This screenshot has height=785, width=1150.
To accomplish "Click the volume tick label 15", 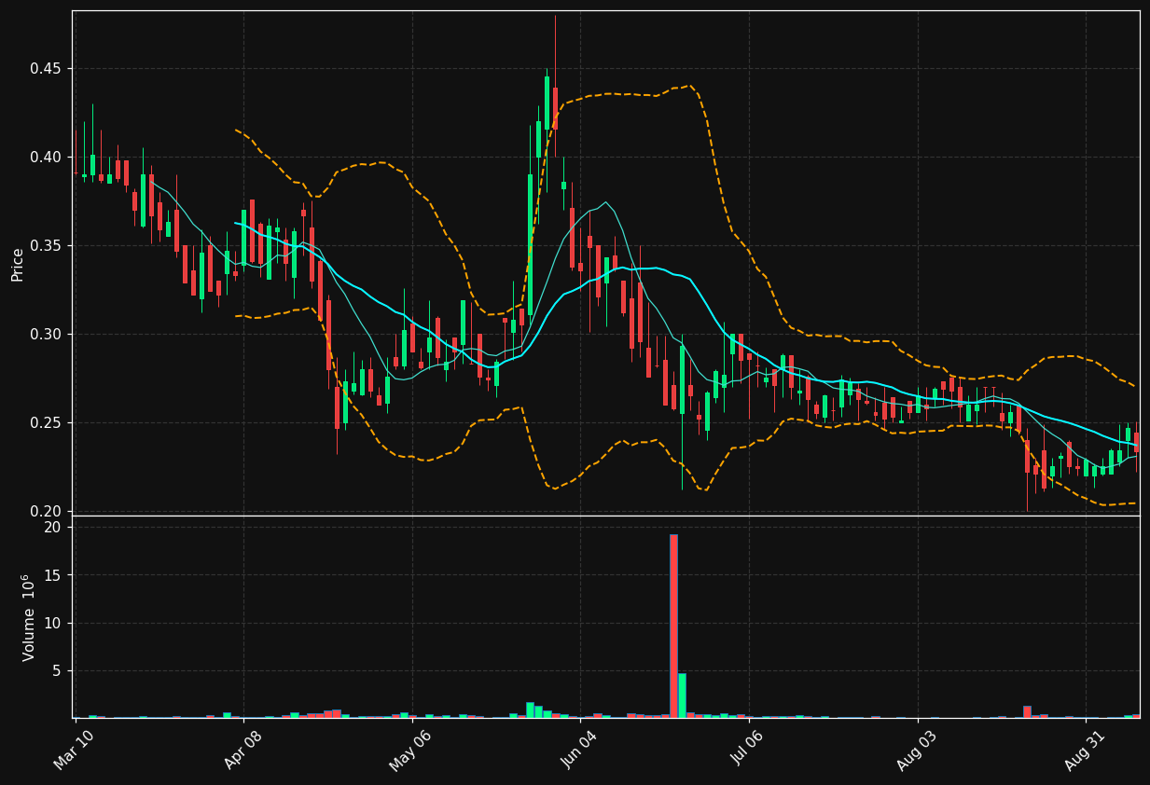I will pos(52,575).
